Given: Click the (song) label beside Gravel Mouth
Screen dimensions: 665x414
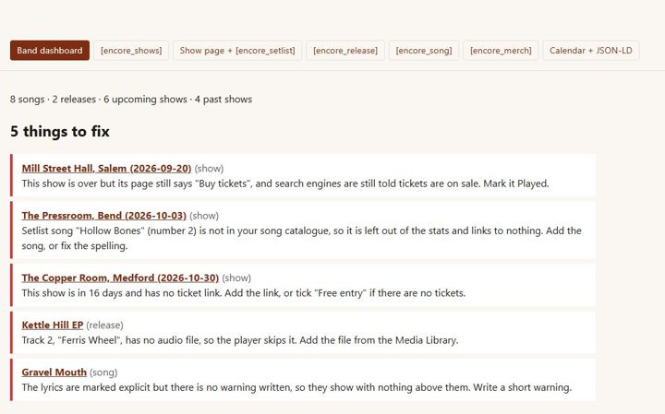Looking at the screenshot, I should (x=103, y=373).
